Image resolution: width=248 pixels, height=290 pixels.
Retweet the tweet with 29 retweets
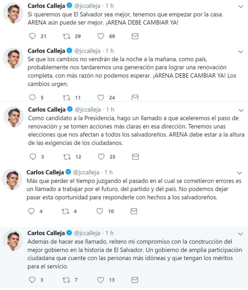(x=67, y=36)
